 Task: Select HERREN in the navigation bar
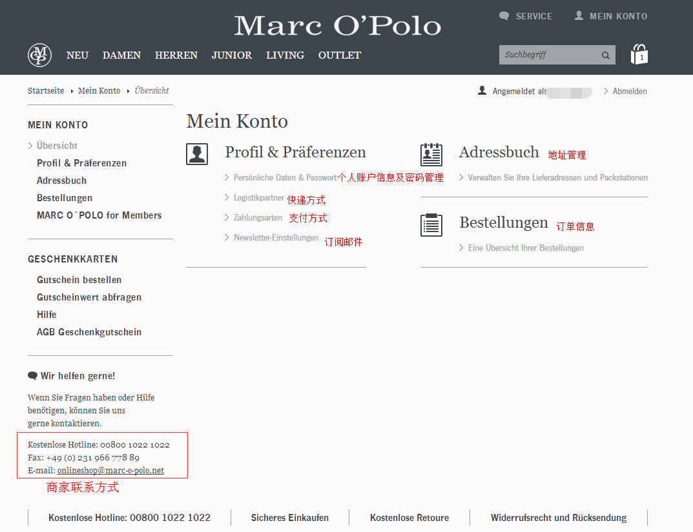pos(176,55)
